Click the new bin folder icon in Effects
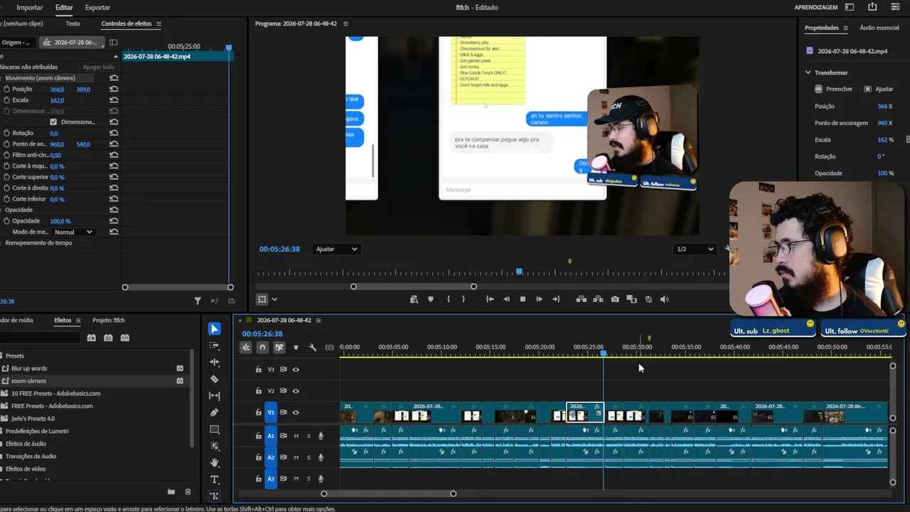This screenshot has height=512, width=910. [x=171, y=491]
